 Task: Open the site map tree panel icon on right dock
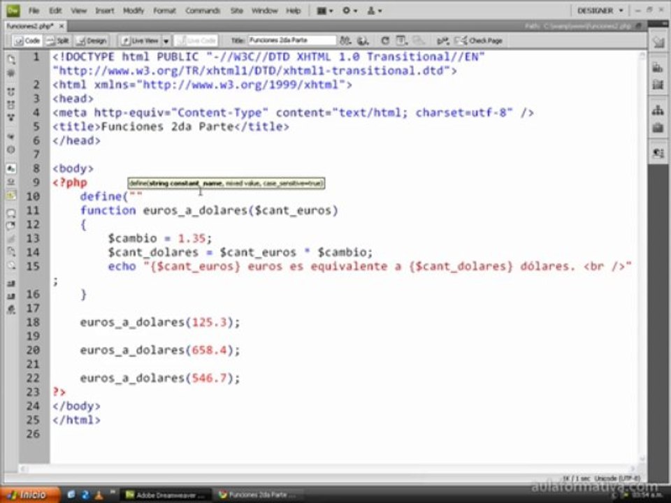point(658,110)
